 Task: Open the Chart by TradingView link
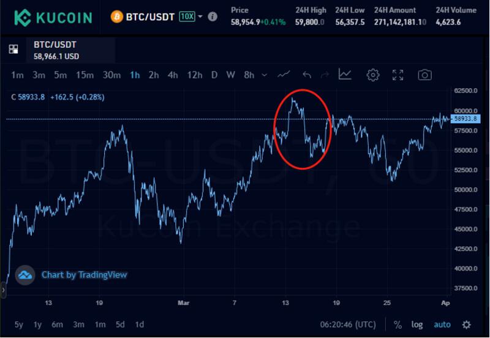pos(84,275)
